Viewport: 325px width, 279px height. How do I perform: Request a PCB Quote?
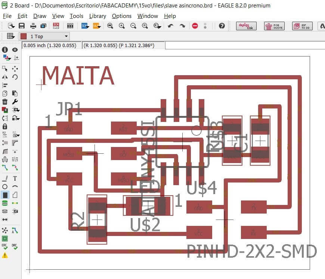[274, 26]
